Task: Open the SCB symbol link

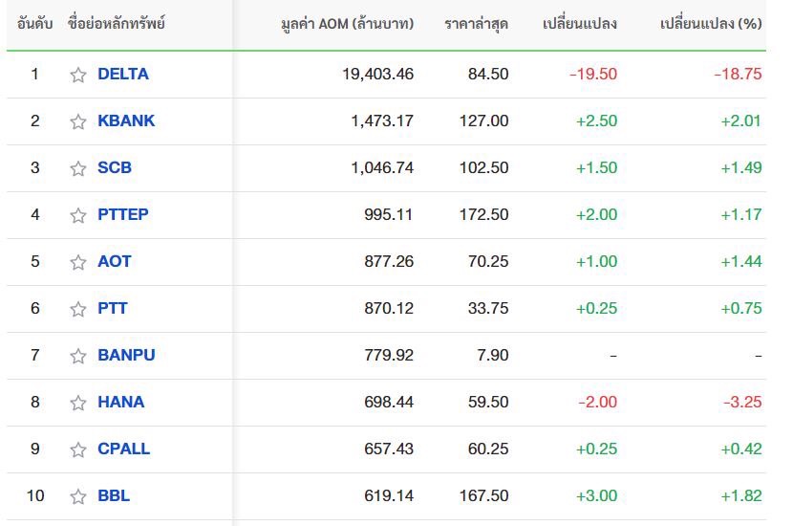Action: pyautogui.click(x=115, y=167)
